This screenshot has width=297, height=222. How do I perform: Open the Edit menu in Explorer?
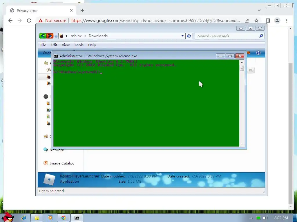(x=54, y=45)
